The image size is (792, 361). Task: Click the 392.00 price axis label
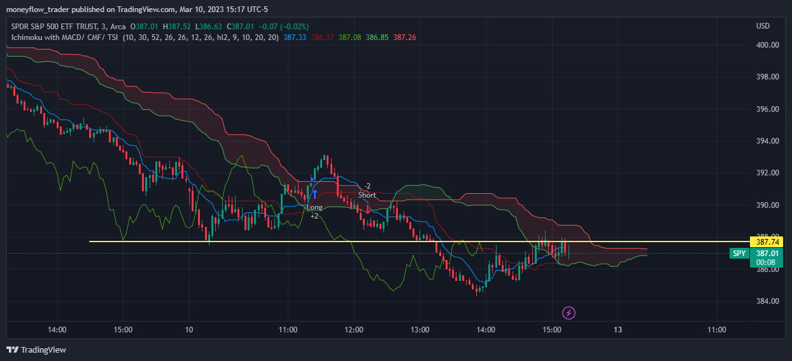point(767,173)
